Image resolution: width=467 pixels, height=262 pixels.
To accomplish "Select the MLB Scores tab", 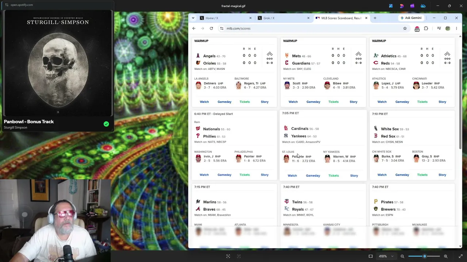I will coord(341,18).
